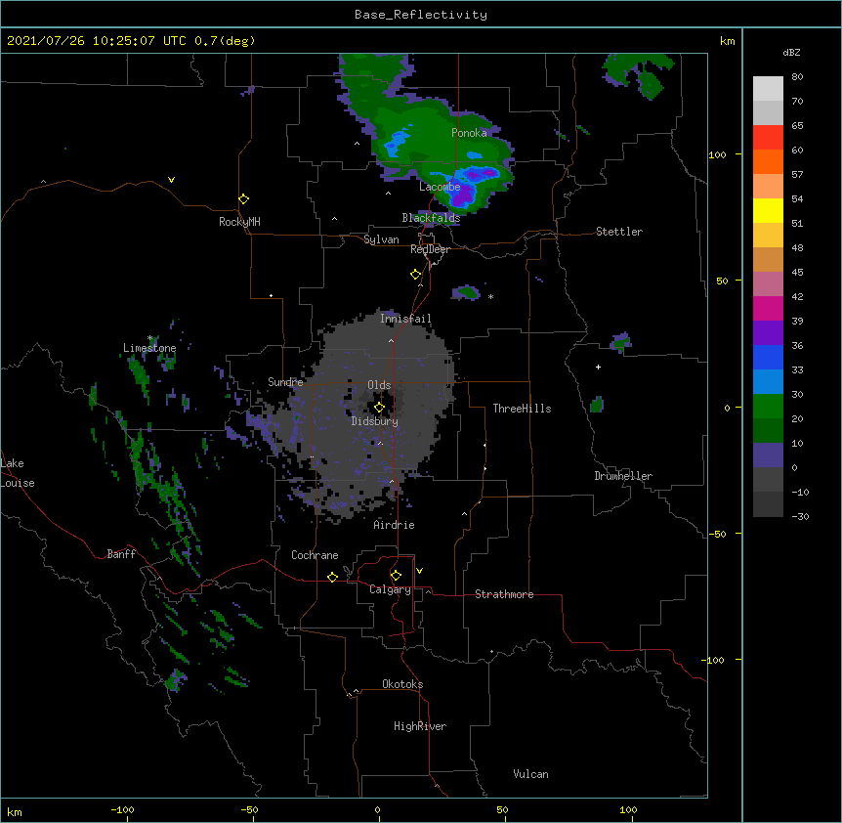Screen dimensions: 842x823
Task: Select the white plus marker north of Drumheller
Action: click(598, 367)
